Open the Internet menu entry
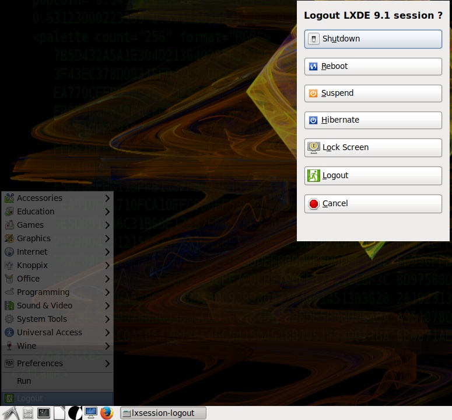The image size is (452, 420). pos(57,252)
